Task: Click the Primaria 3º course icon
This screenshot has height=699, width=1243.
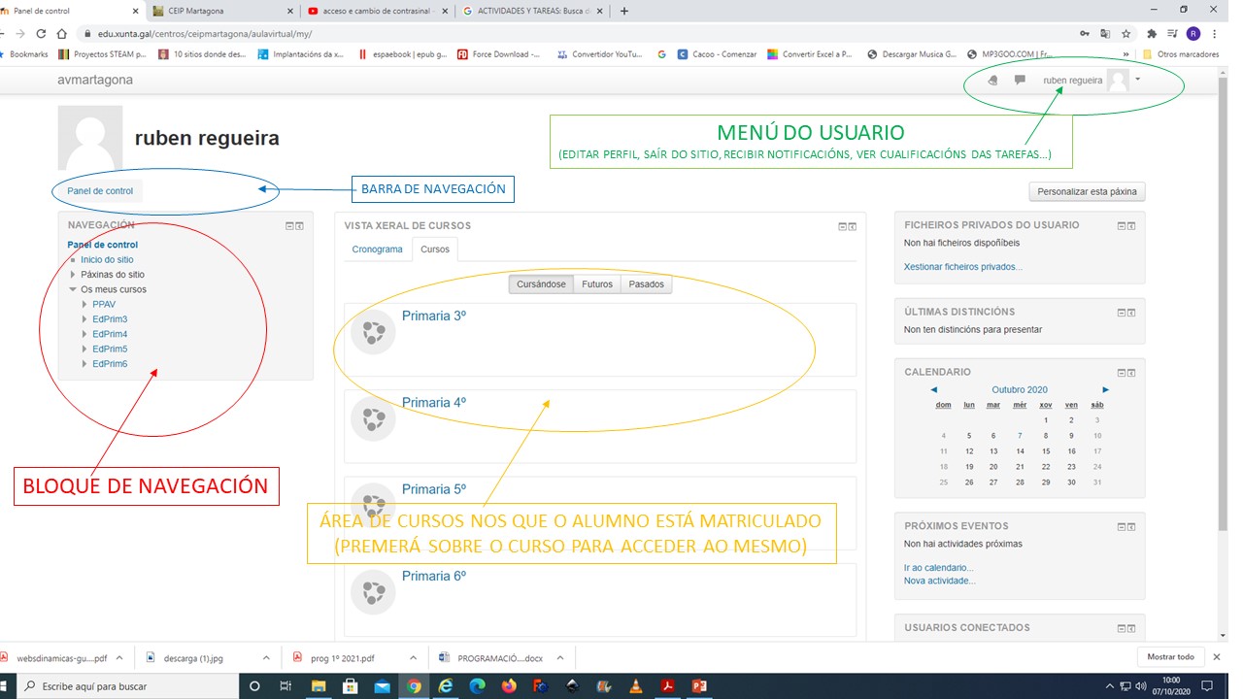Action: click(374, 333)
